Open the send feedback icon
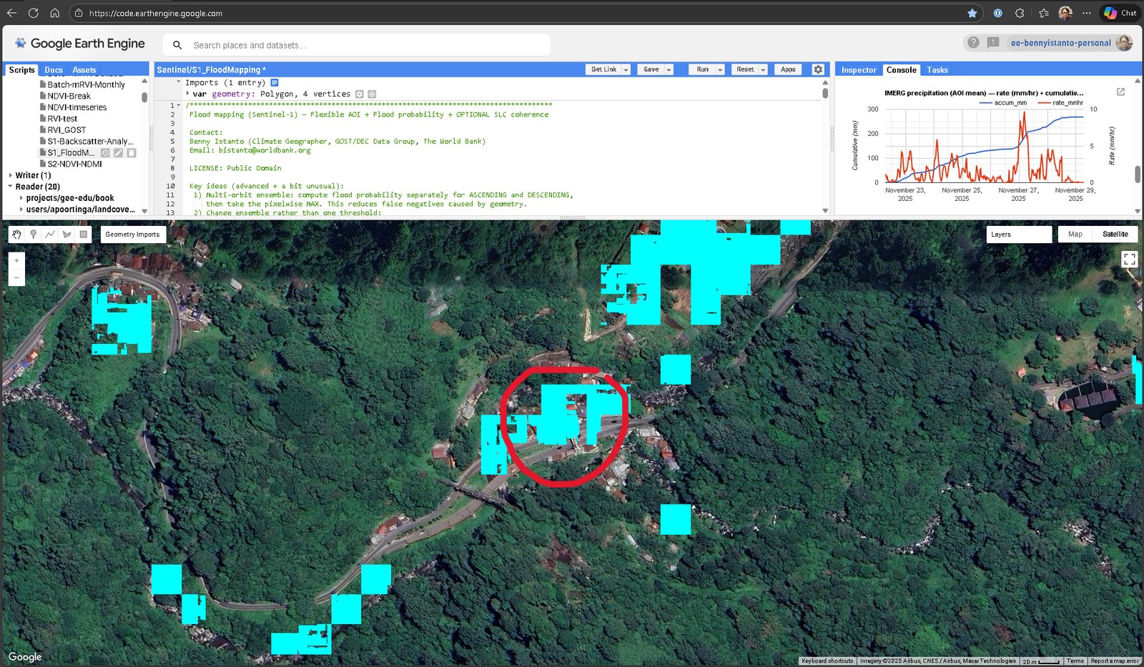 pyautogui.click(x=993, y=43)
